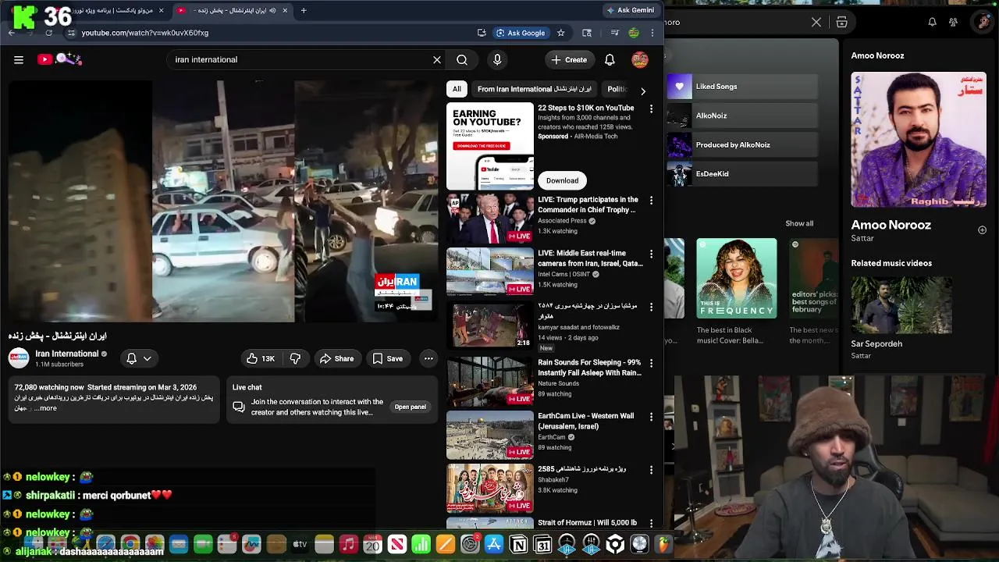This screenshot has height=562, width=999.
Task: Open the App Store in the Dock
Action: click(x=494, y=544)
